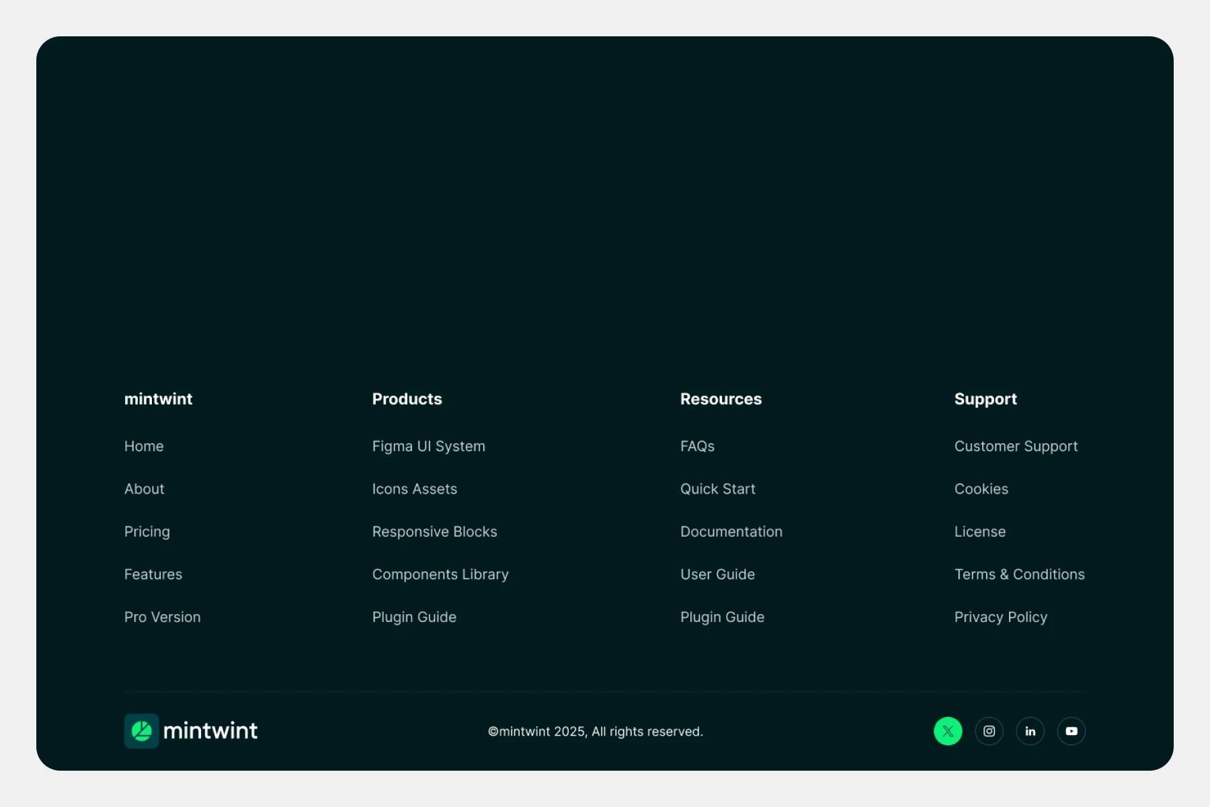The width and height of the screenshot is (1210, 807).
Task: Visit the Customer Support link
Action: pos(1016,447)
